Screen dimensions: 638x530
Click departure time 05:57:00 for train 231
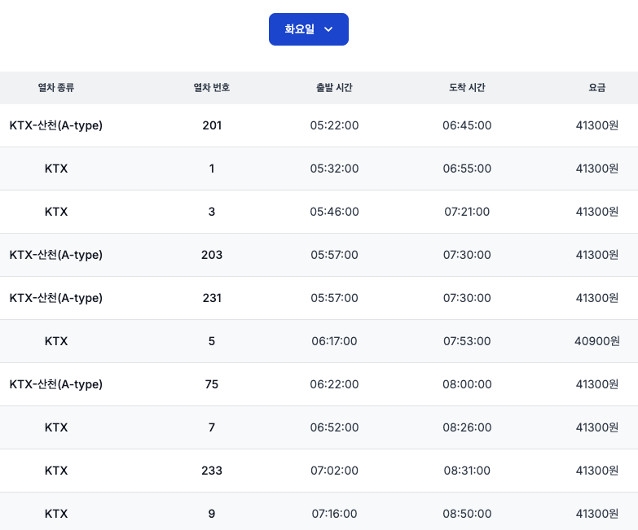(334, 298)
